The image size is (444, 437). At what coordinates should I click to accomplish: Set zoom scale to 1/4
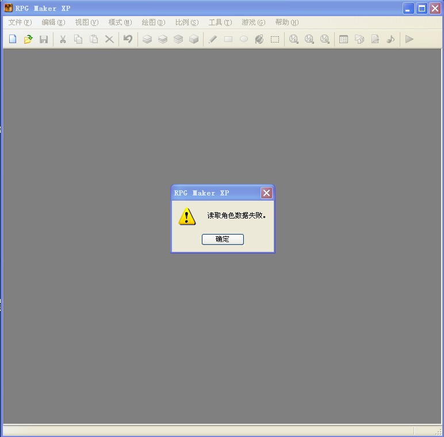point(325,39)
